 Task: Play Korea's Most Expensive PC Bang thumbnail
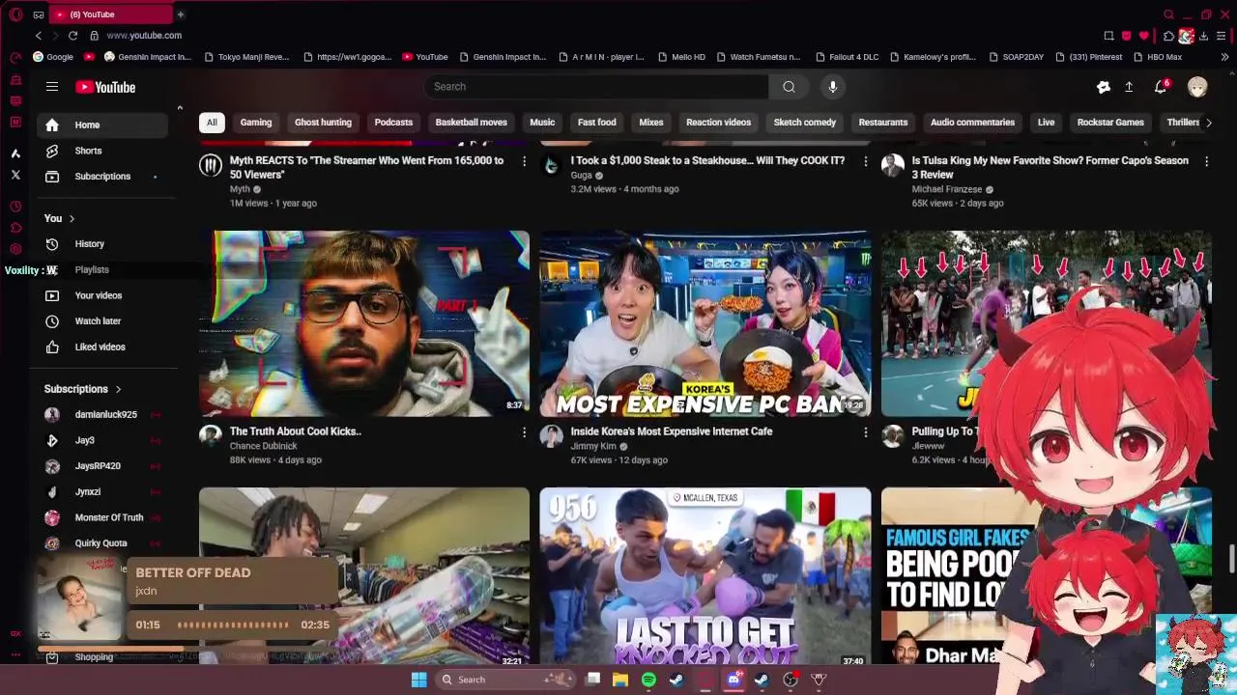(705, 323)
